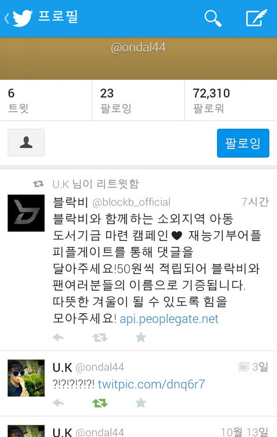Image resolution: width=277 pixels, height=437 pixels.
Task: Favorite the blockb_official tweet with the star
Action: [141, 337]
